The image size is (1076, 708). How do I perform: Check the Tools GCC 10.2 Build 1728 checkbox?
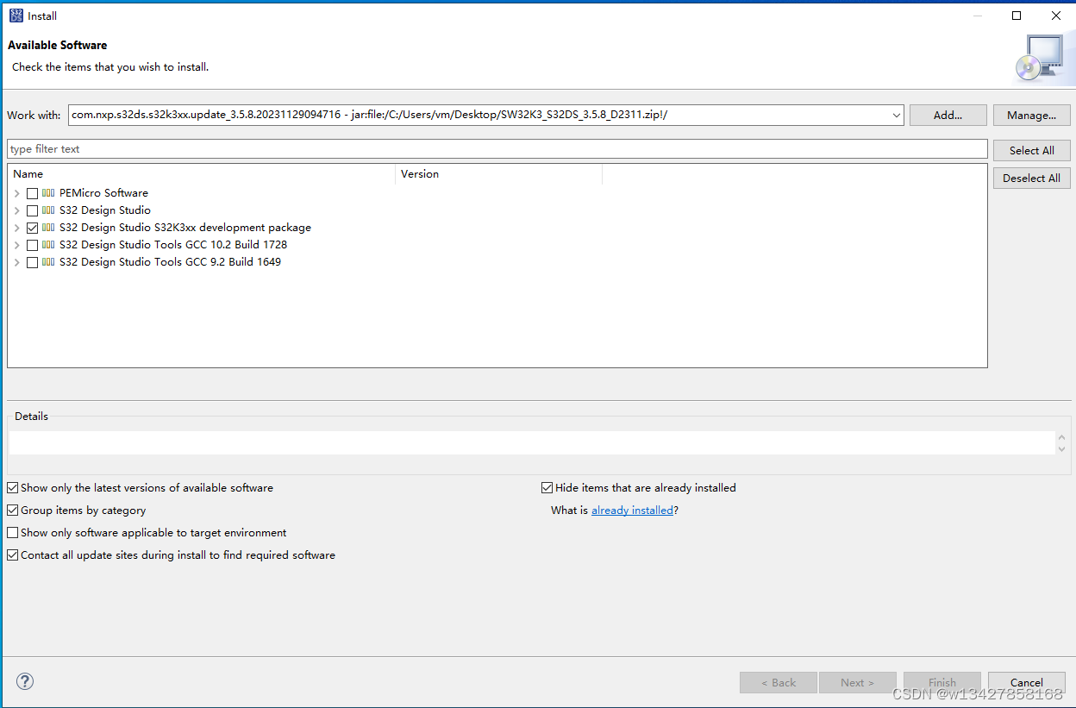[x=33, y=245]
